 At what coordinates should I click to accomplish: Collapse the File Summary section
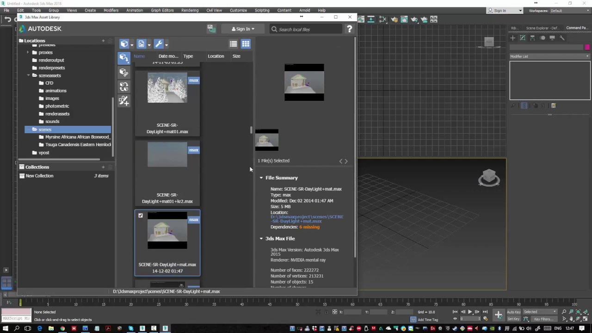(x=261, y=178)
